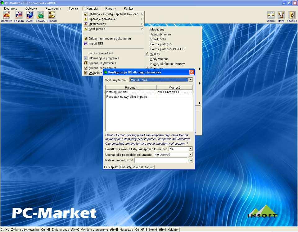Screen dimensions: 298x232
Task: Open Raporty menu
Action: (111, 9)
